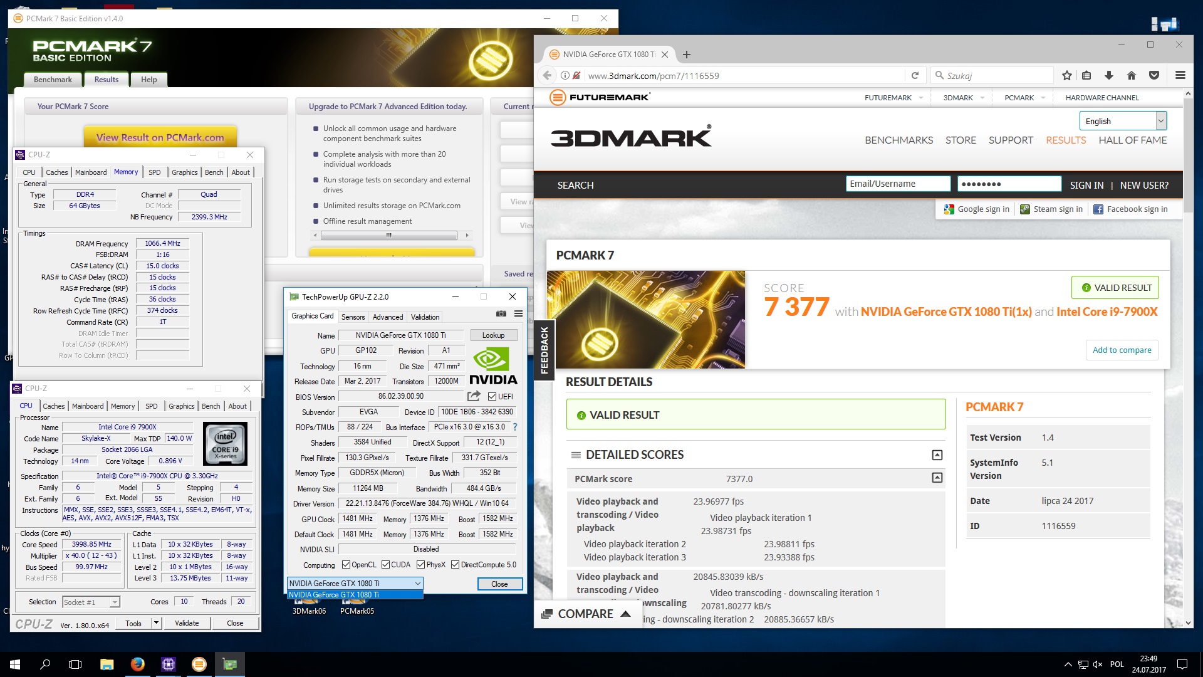Click the FEEDBACK side tab
This screenshot has width=1203, height=677.
(x=544, y=350)
